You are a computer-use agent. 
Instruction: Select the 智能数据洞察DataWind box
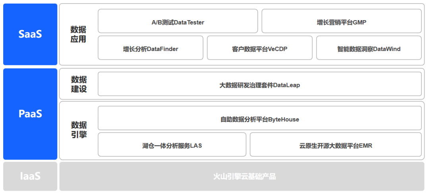(369, 47)
